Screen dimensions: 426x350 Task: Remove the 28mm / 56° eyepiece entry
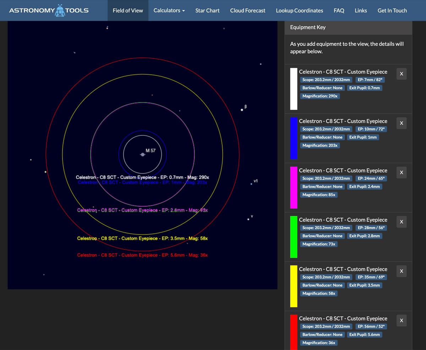tap(402, 222)
